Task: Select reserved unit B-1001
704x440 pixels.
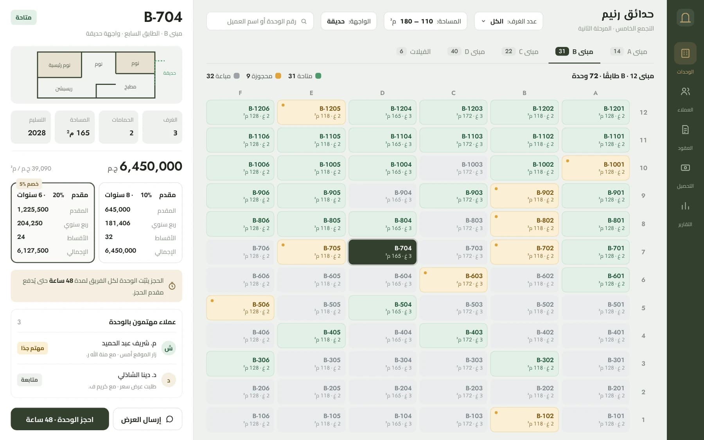Action: (x=596, y=168)
